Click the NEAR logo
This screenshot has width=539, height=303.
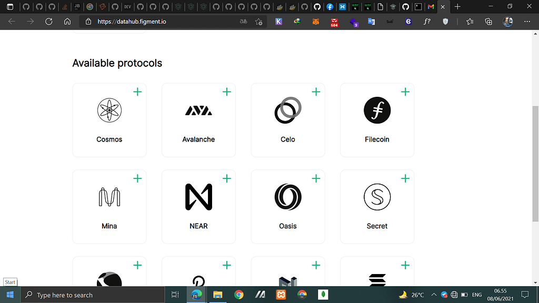(198, 197)
